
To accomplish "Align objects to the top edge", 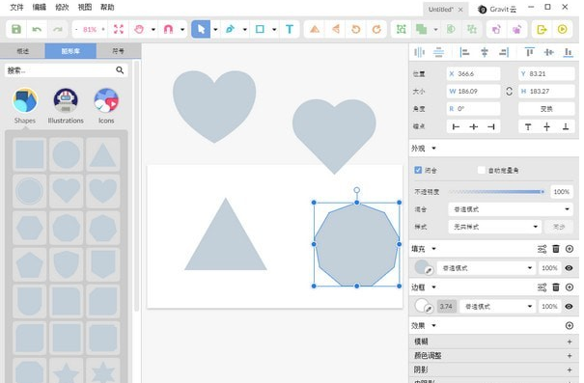I will click(x=529, y=52).
